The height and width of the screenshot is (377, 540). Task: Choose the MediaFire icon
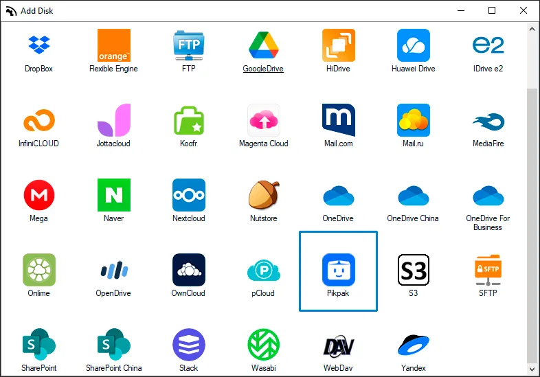488,122
